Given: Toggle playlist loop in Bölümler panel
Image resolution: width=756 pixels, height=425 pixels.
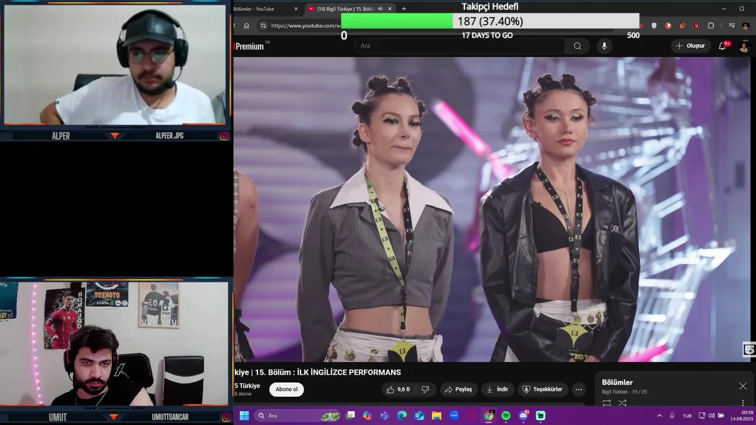Looking at the screenshot, I should coord(607,403).
